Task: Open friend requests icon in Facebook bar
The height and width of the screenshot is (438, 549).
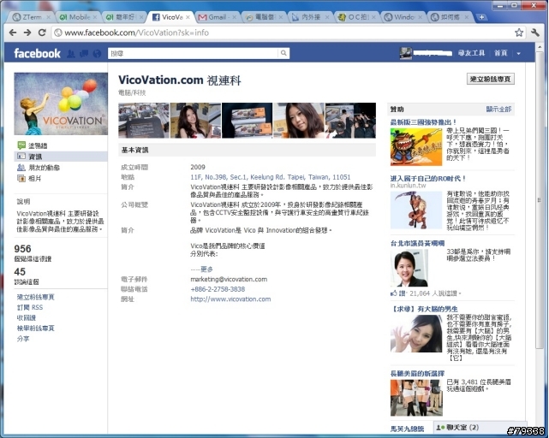Action: point(71,54)
